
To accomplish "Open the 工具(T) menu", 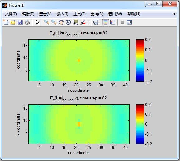I will tap(79, 14).
